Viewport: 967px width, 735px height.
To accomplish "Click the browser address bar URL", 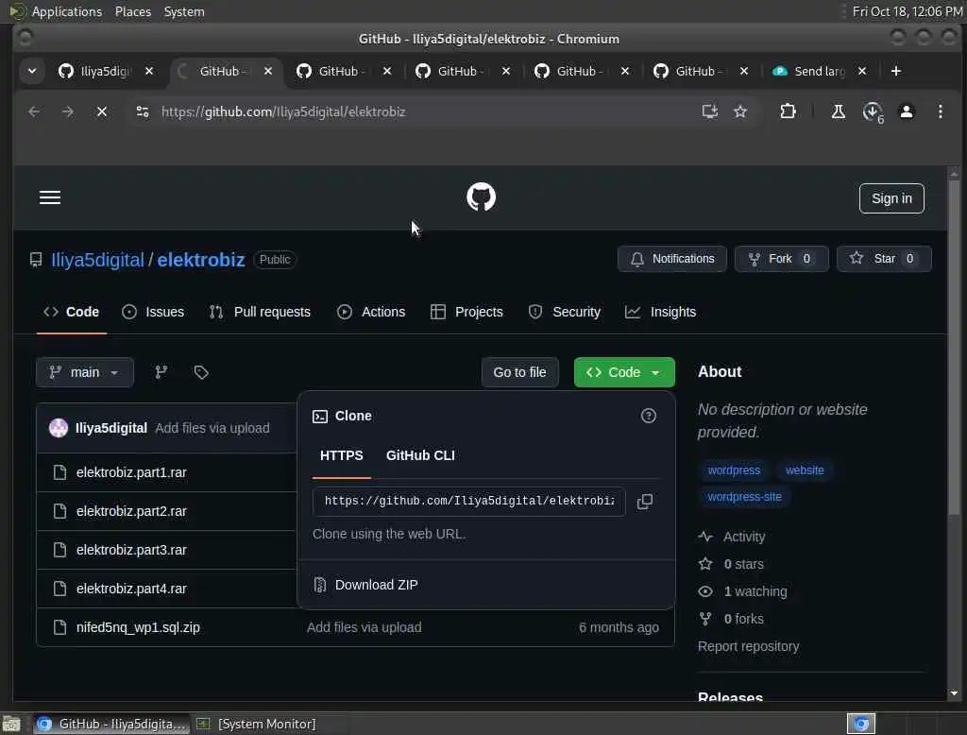I will pos(283,111).
